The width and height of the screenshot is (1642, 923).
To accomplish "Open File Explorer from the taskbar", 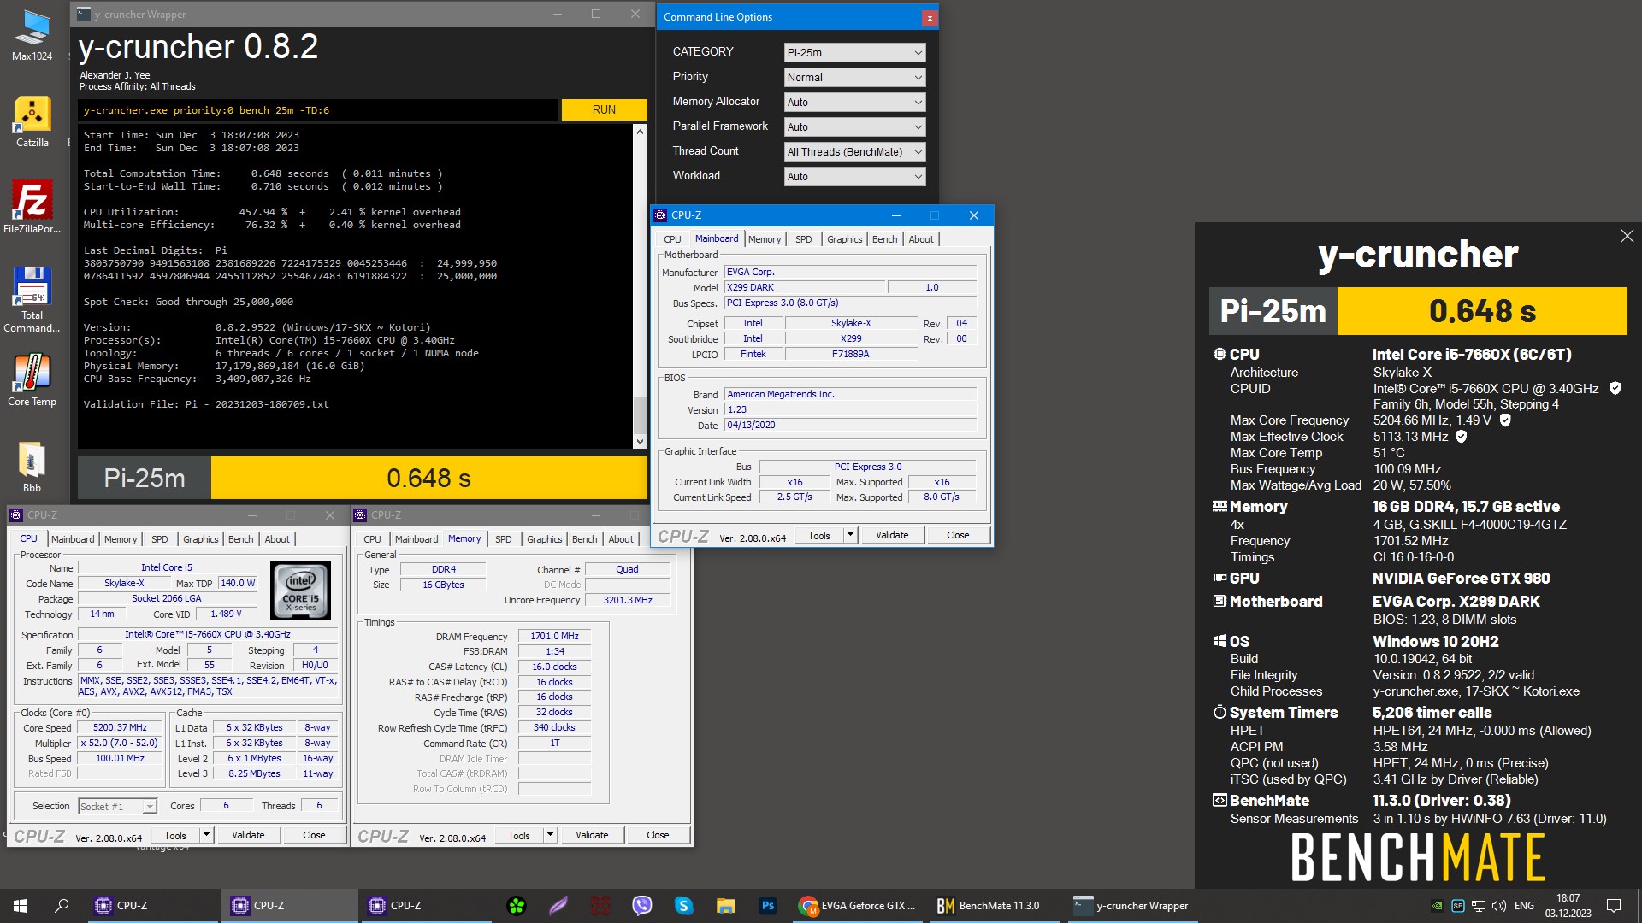I will (725, 906).
